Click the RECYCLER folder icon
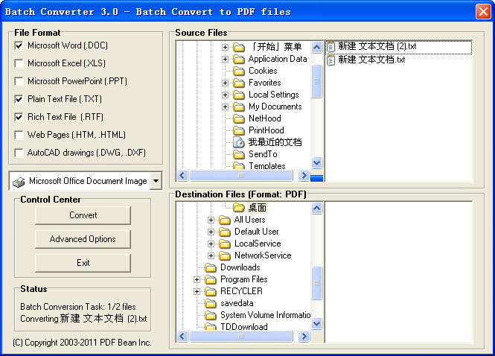The width and height of the screenshot is (495, 356). coord(211,291)
